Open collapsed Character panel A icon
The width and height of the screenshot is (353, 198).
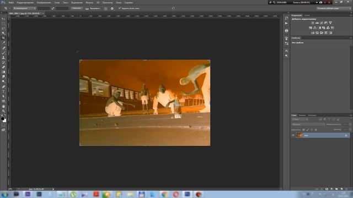286,51
